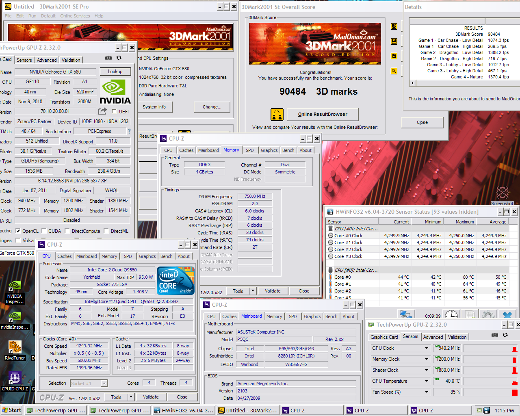The width and height of the screenshot is (520, 416).
Task: Click the floppy disk save icon in the 3DMark score window
Action: click(x=394, y=41)
